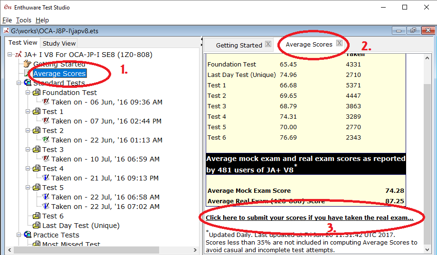Click failed result icon for 10 Jul attempt
Image resolution: width=437 pixels, height=255 pixels.
click(46, 159)
